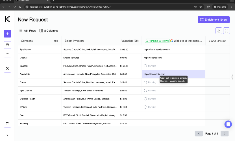
Task: Click the Khosla Ventures investors cell
Action: [90, 58]
